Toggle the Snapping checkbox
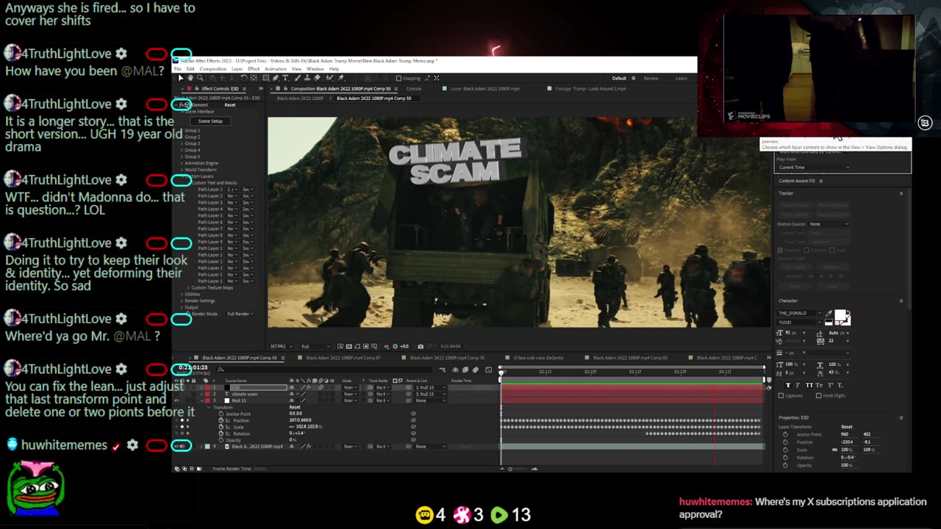Image resolution: width=941 pixels, height=529 pixels. click(x=398, y=78)
